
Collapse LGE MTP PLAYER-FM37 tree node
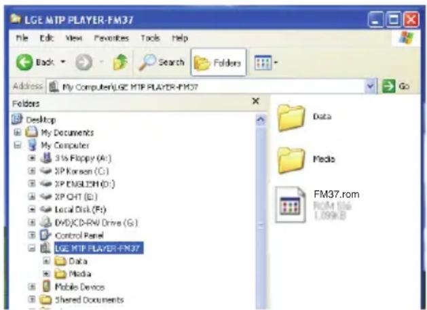click(x=32, y=248)
